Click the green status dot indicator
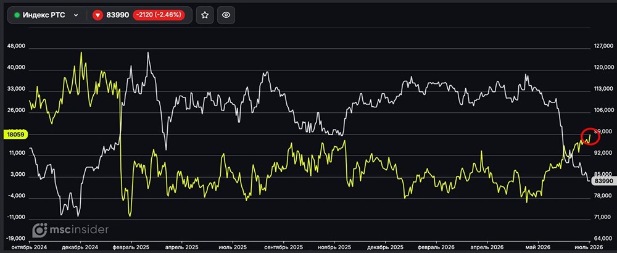Screen dimensions: 617x253 tap(17, 15)
